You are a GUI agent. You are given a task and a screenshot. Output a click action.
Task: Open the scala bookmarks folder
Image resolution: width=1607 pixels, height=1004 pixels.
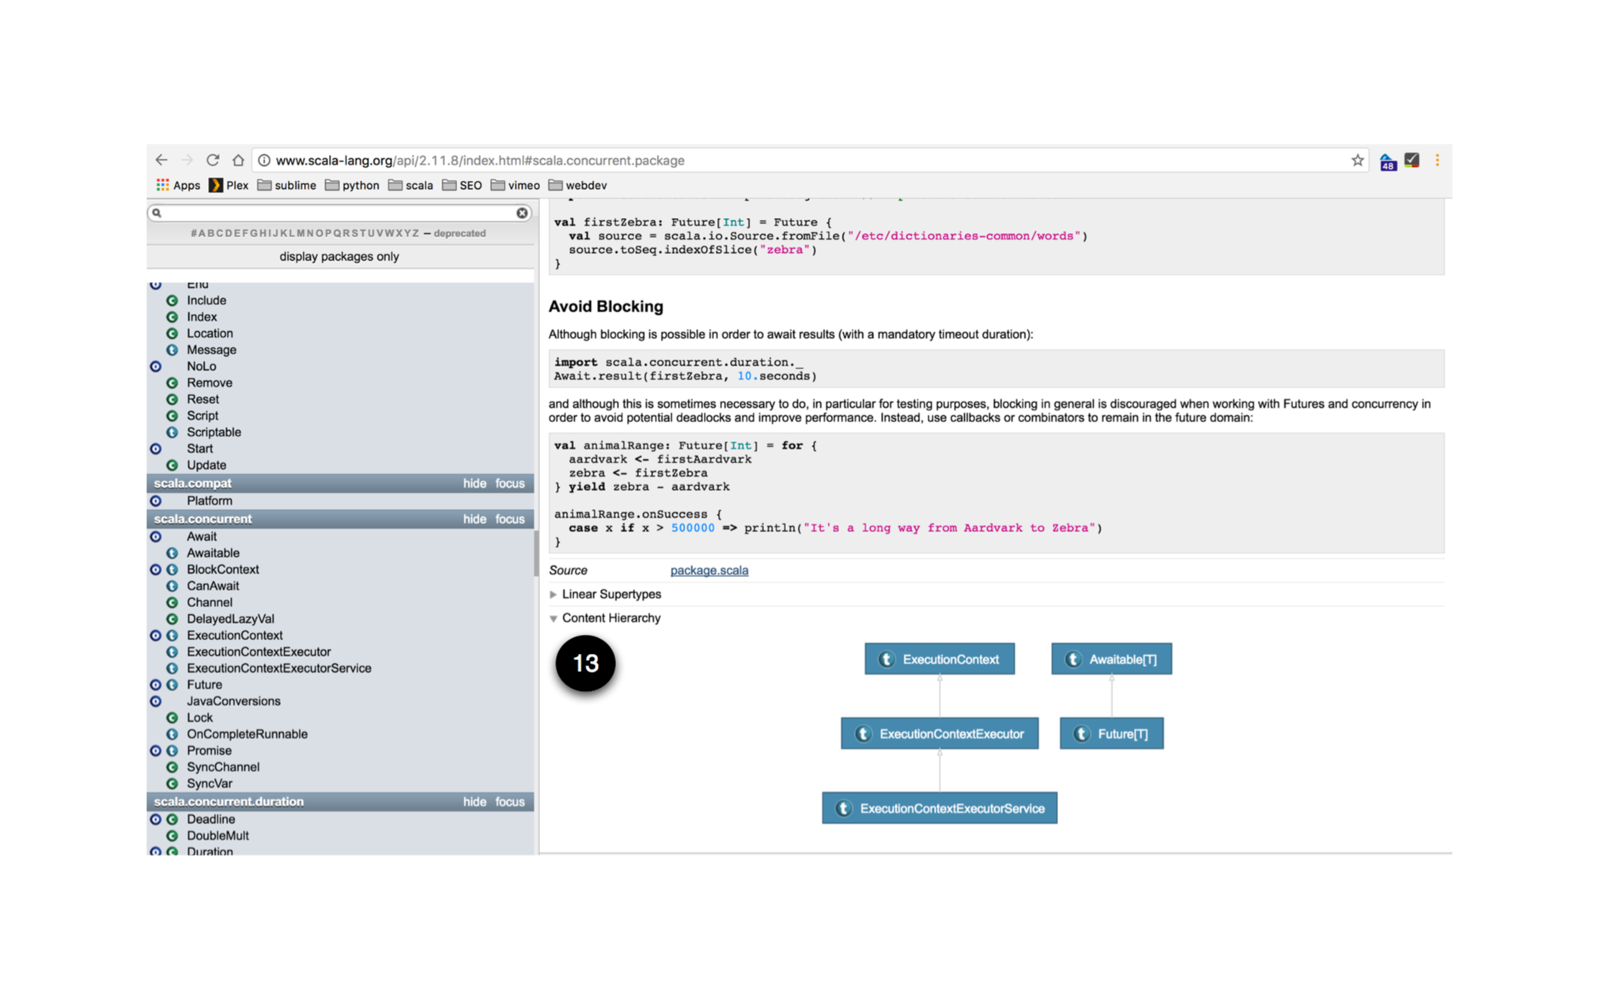(410, 186)
